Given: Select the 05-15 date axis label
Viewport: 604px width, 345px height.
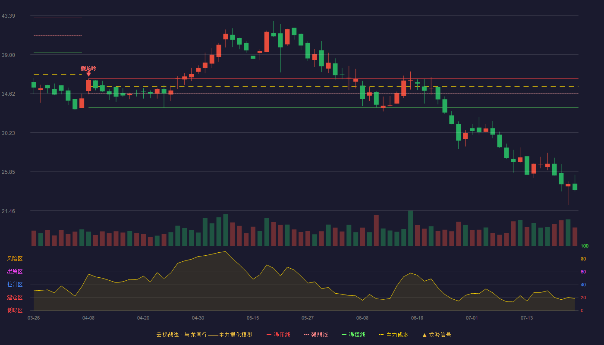Looking at the screenshot, I should (x=253, y=318).
